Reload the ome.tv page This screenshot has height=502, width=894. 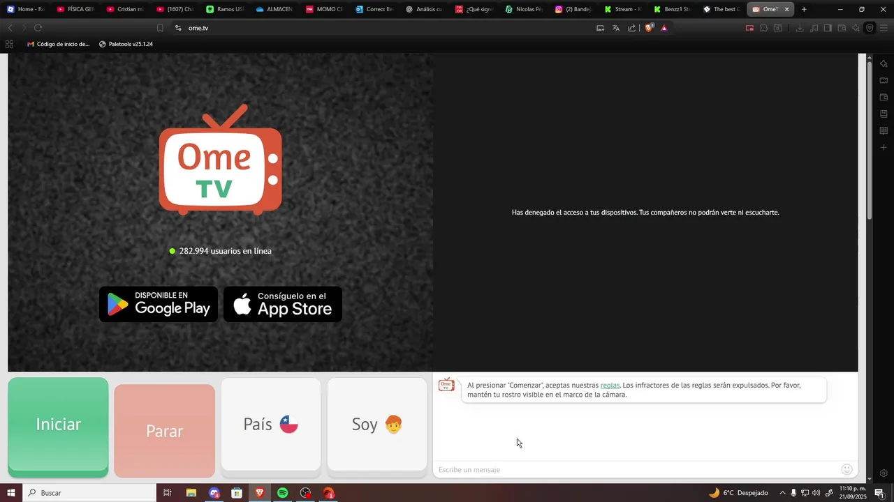[38, 28]
